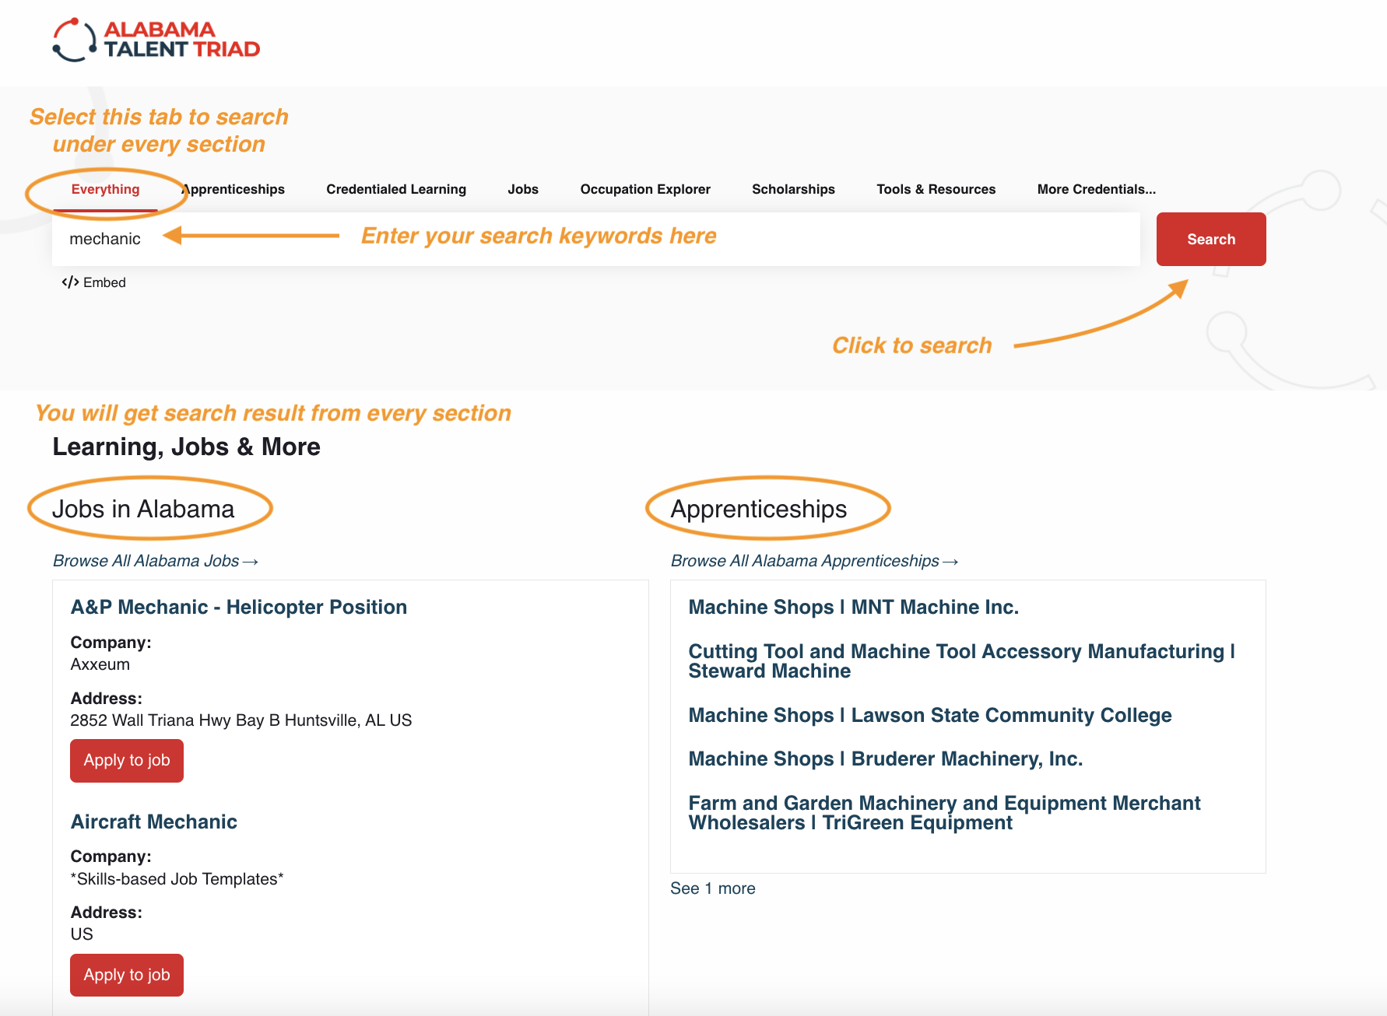Screen dimensions: 1387x1016
Task: Select the Everything tab
Action: coord(105,189)
